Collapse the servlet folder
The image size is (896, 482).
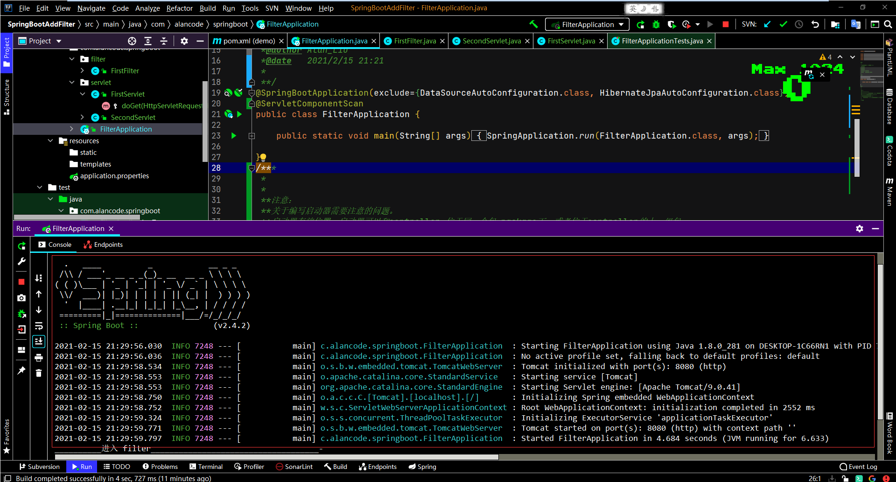(71, 82)
